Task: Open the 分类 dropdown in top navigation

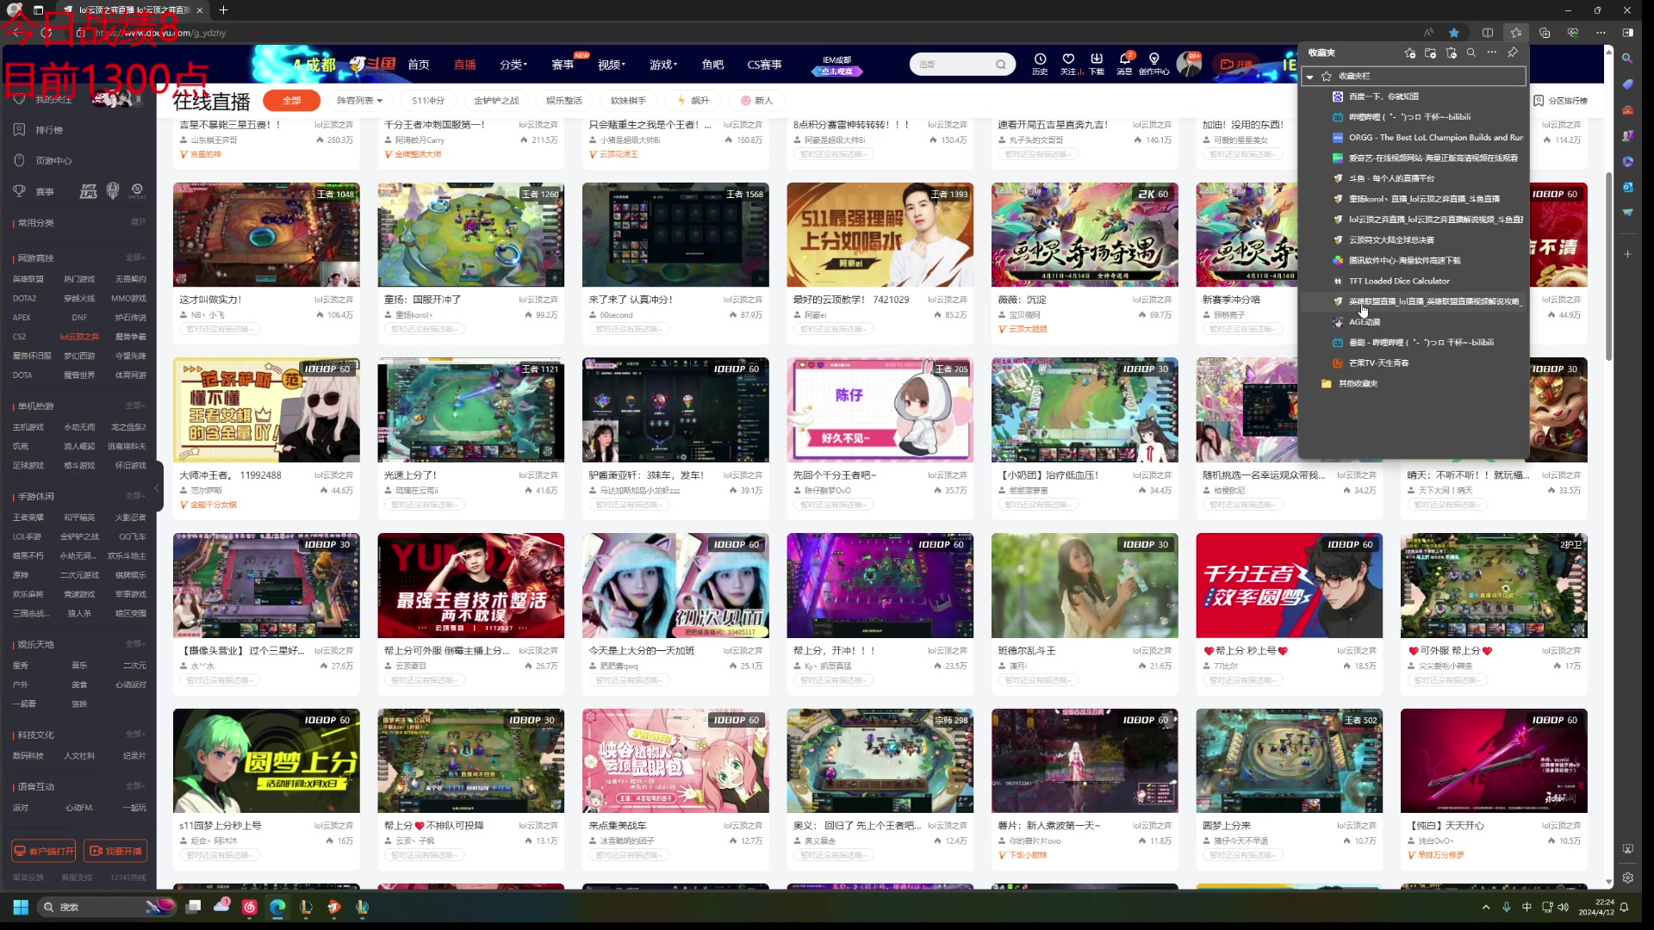Action: 513,65
